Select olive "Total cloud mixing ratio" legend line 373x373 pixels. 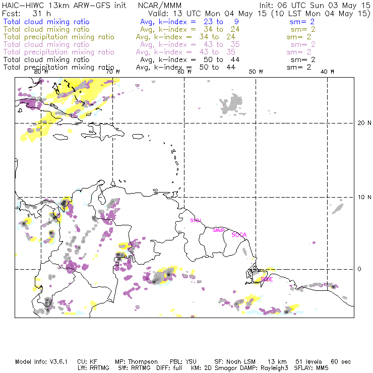(x=46, y=29)
